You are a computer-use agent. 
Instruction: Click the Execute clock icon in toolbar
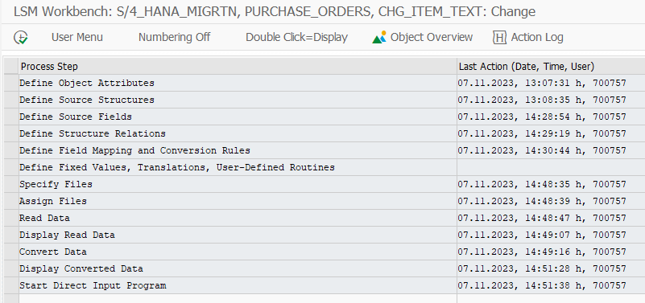21,37
